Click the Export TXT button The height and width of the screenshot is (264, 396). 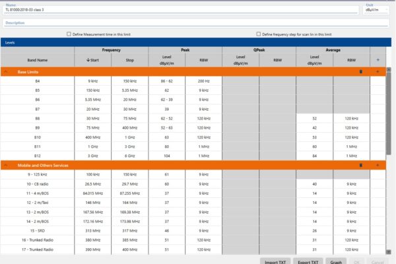pyautogui.click(x=308, y=261)
